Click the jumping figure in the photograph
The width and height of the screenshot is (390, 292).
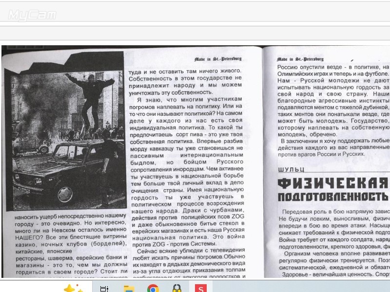[90, 95]
